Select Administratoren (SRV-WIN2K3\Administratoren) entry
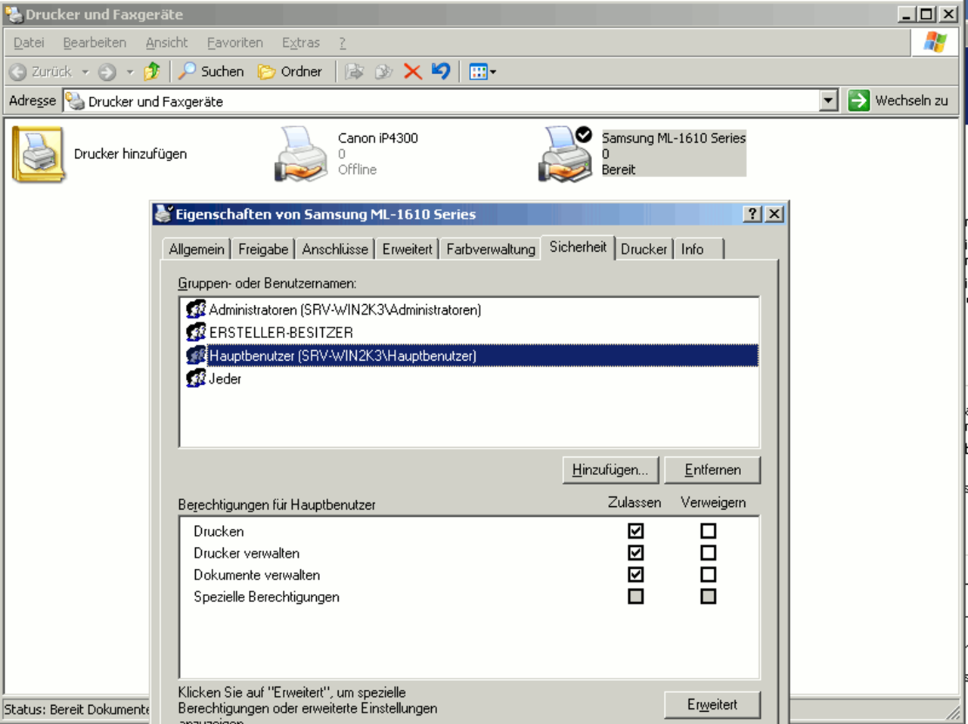The width and height of the screenshot is (968, 724). point(345,309)
